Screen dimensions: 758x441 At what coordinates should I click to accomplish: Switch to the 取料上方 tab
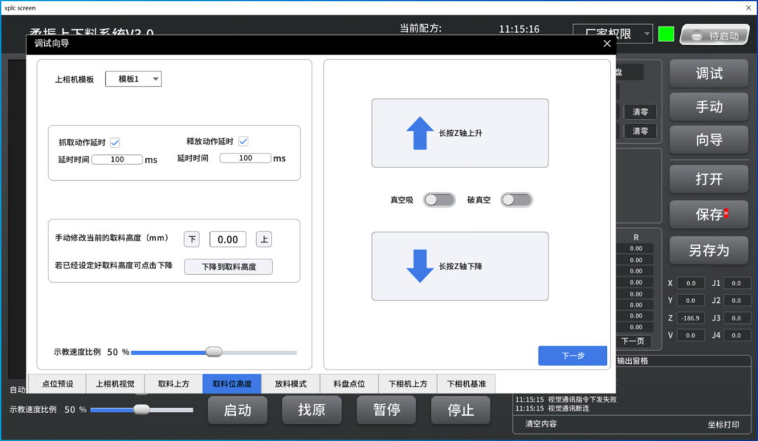click(173, 384)
